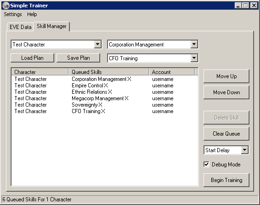260x205 pixels.
Task: Open the CFO Training skill dropdown
Action: tap(194, 58)
